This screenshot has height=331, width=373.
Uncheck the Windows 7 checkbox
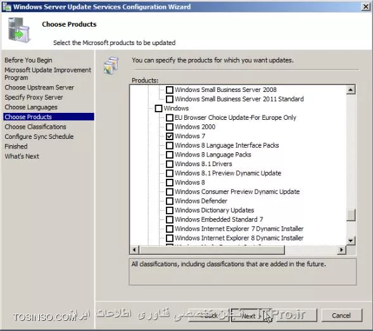tap(170, 136)
